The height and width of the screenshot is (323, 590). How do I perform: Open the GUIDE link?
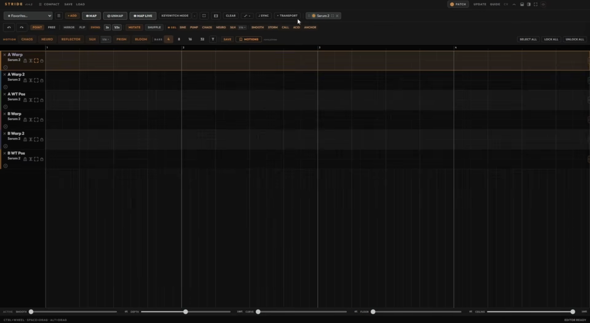[x=495, y=4]
